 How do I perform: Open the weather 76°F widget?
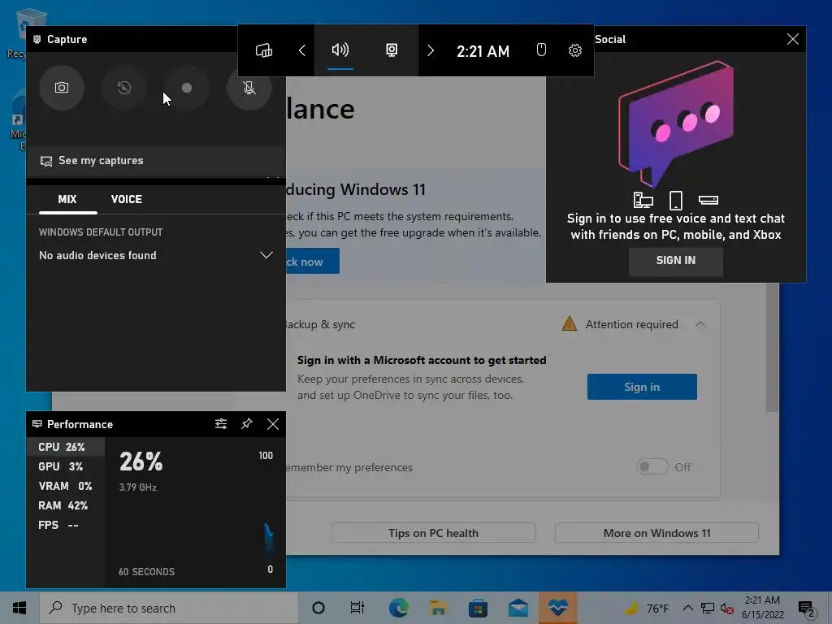[x=646, y=608]
